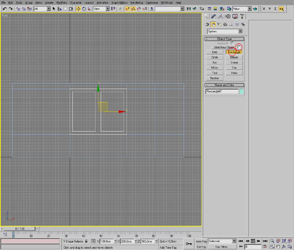Open the Rendering menu
The height and width of the screenshot is (250, 294).
(137, 3)
